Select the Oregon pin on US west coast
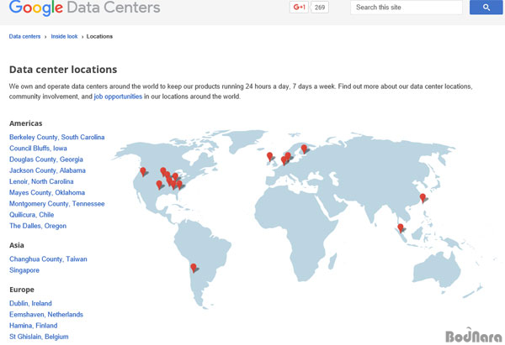This screenshot has height=345, width=505. (143, 172)
